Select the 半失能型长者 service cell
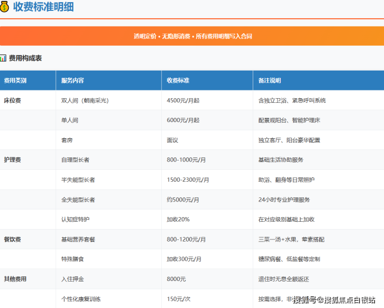384x308 pixels. 78,180
